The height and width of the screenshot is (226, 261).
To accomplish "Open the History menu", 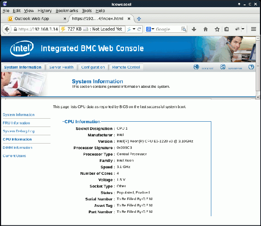I will point(44,11).
